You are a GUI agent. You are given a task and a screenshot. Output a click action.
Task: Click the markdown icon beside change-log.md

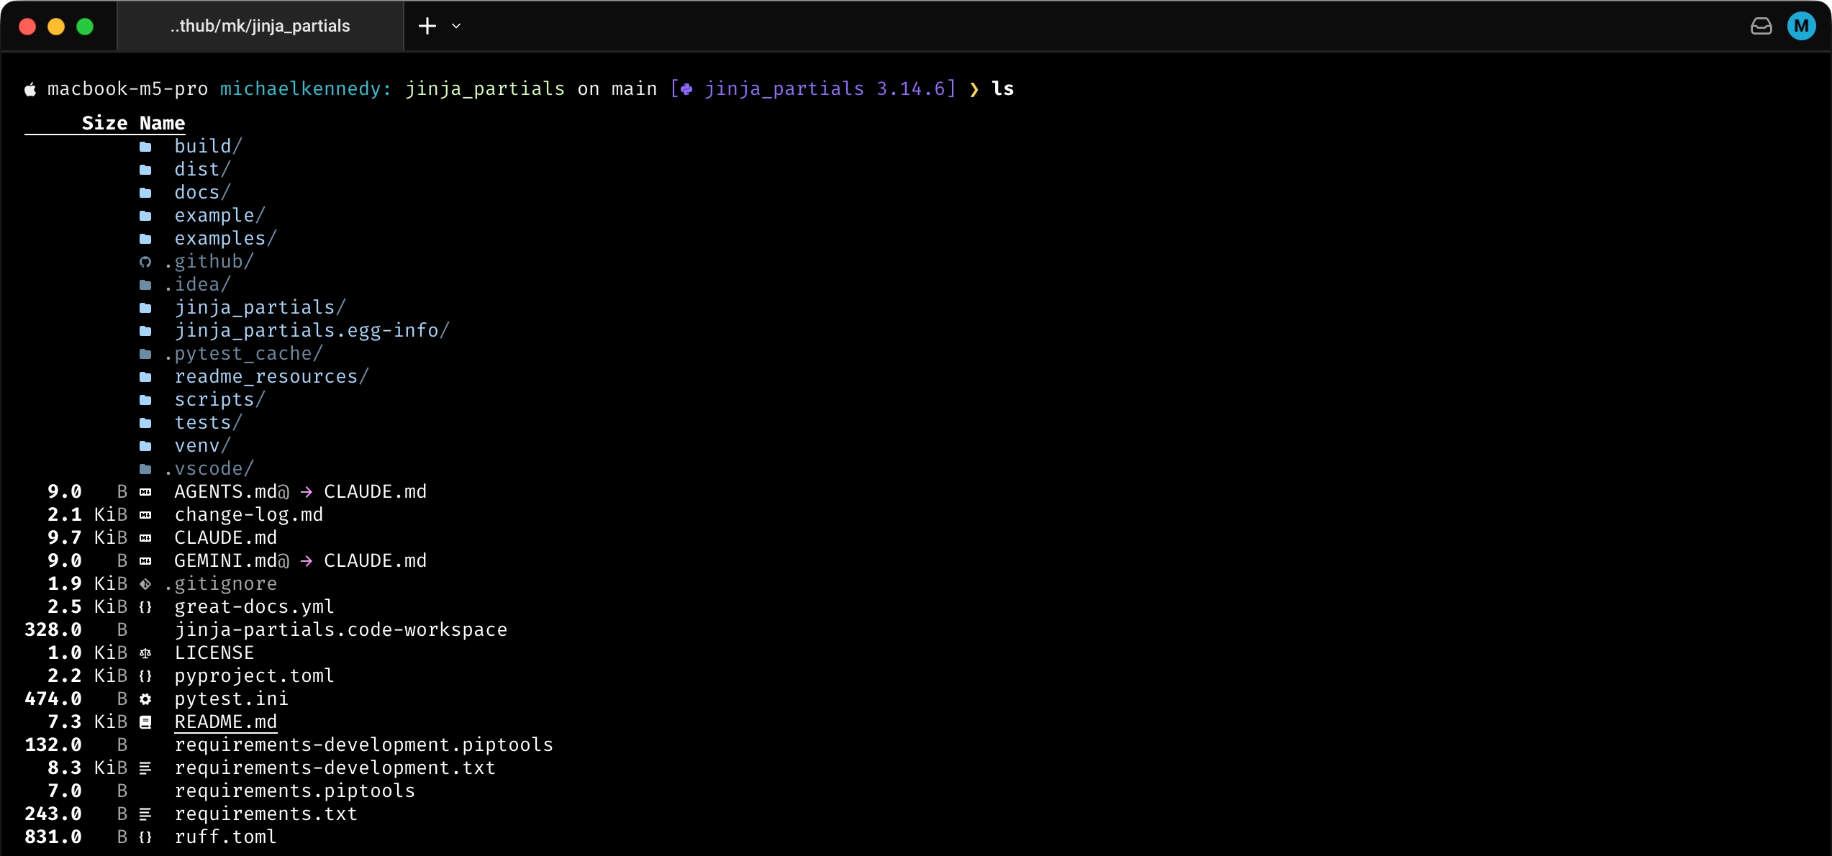[145, 515]
